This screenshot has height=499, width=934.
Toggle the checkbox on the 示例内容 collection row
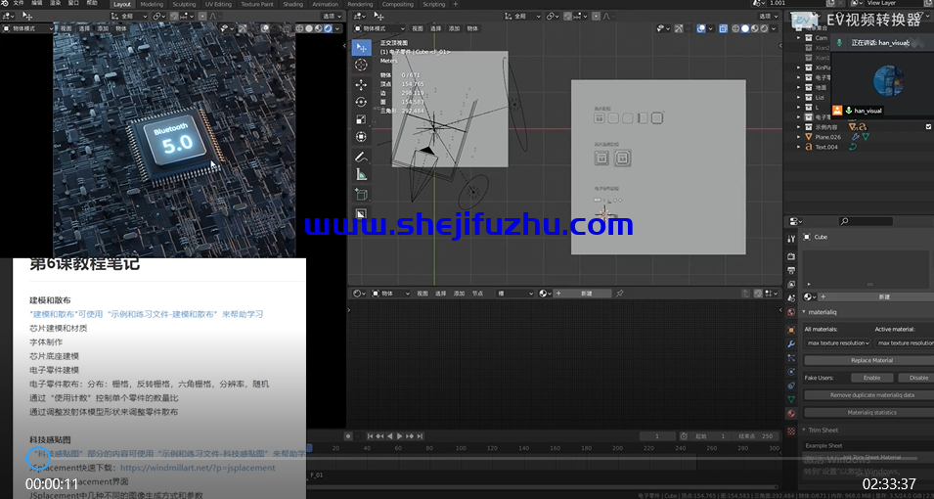(x=928, y=127)
